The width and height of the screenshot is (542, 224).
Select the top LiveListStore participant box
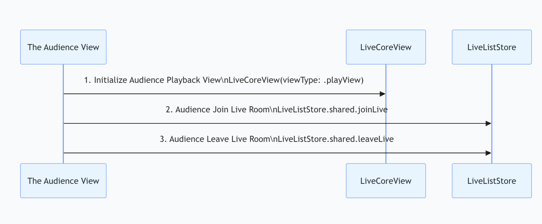(x=492, y=47)
